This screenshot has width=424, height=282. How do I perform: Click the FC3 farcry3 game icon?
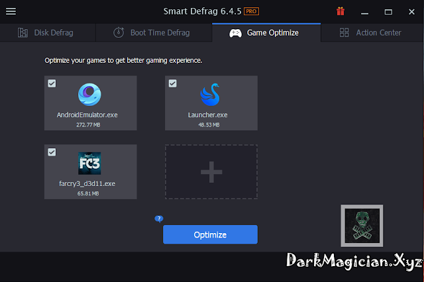89,164
